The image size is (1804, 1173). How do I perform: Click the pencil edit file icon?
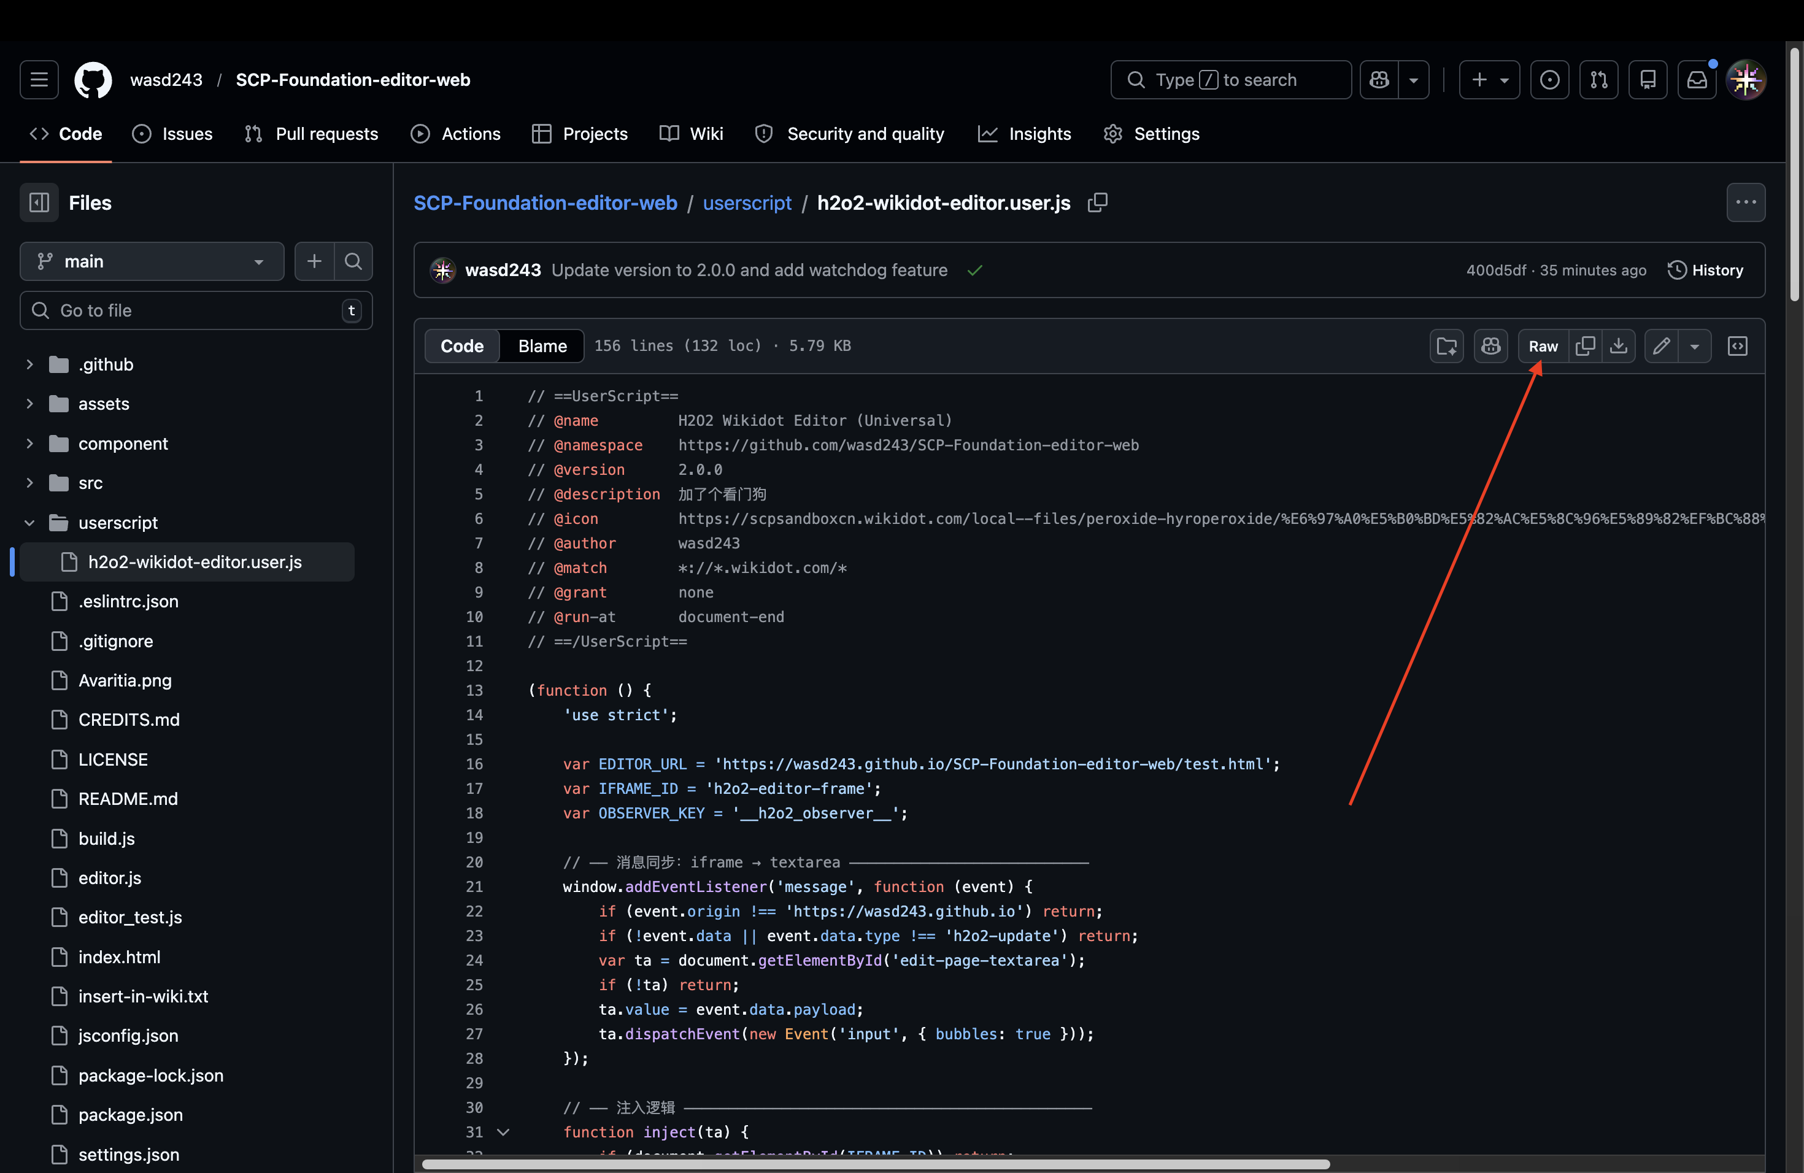pos(1661,346)
